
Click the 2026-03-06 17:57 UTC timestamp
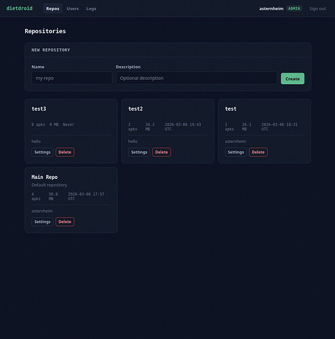click(86, 196)
